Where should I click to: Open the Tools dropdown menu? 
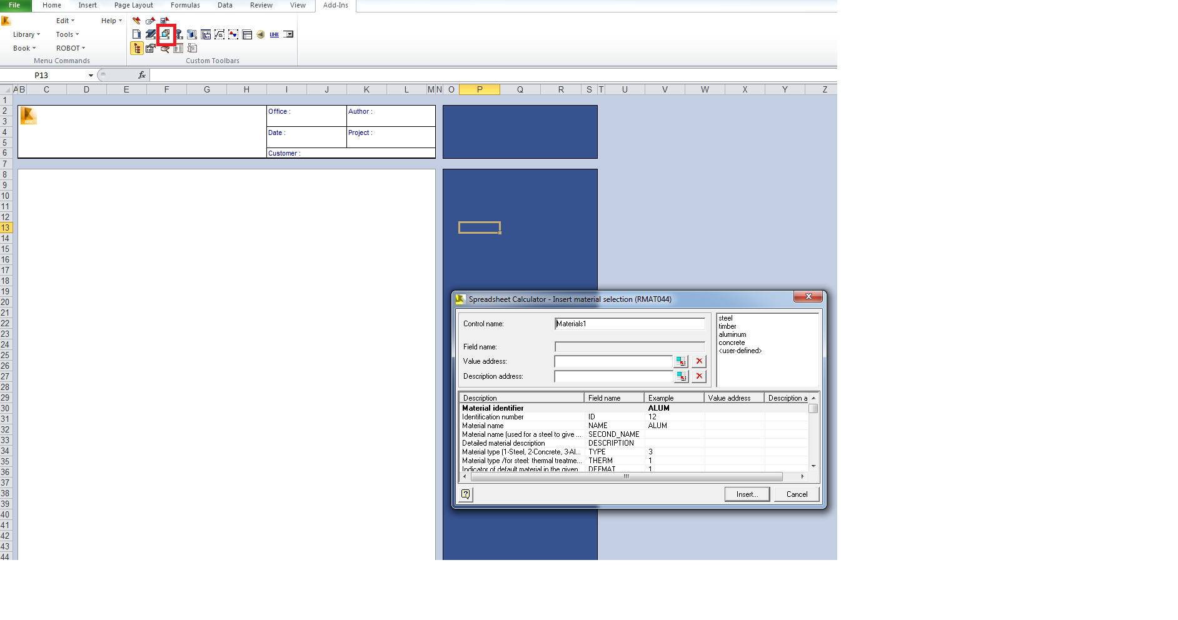coord(68,34)
